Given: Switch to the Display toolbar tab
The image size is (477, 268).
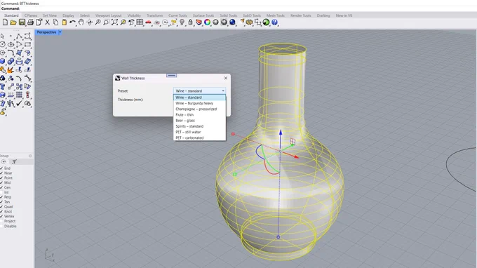Looking at the screenshot, I should [x=68, y=15].
